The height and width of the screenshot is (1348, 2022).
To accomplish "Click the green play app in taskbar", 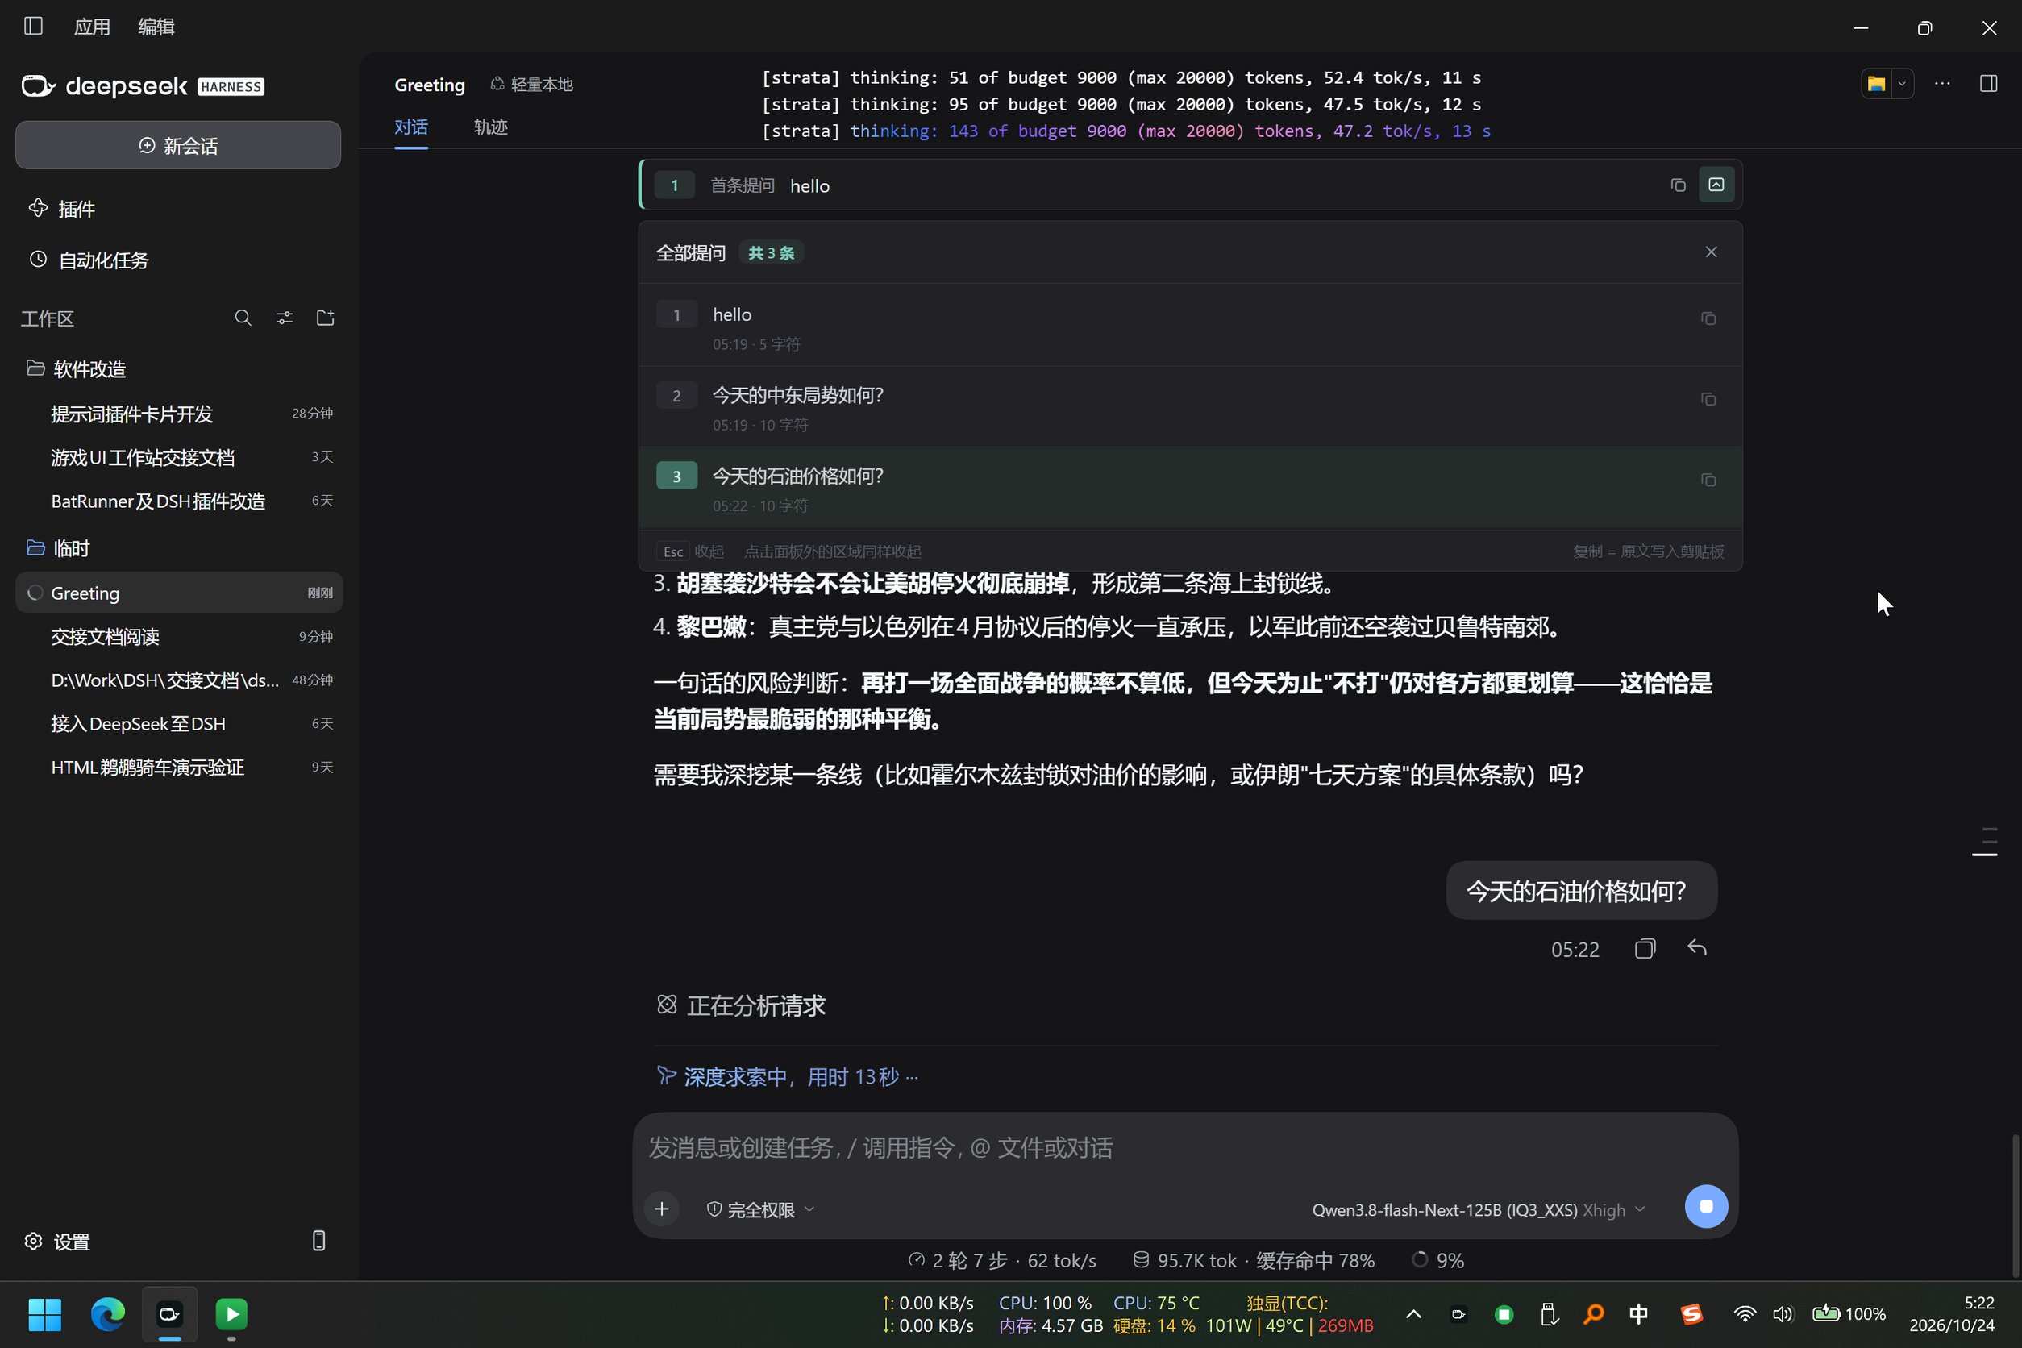I will point(231,1313).
